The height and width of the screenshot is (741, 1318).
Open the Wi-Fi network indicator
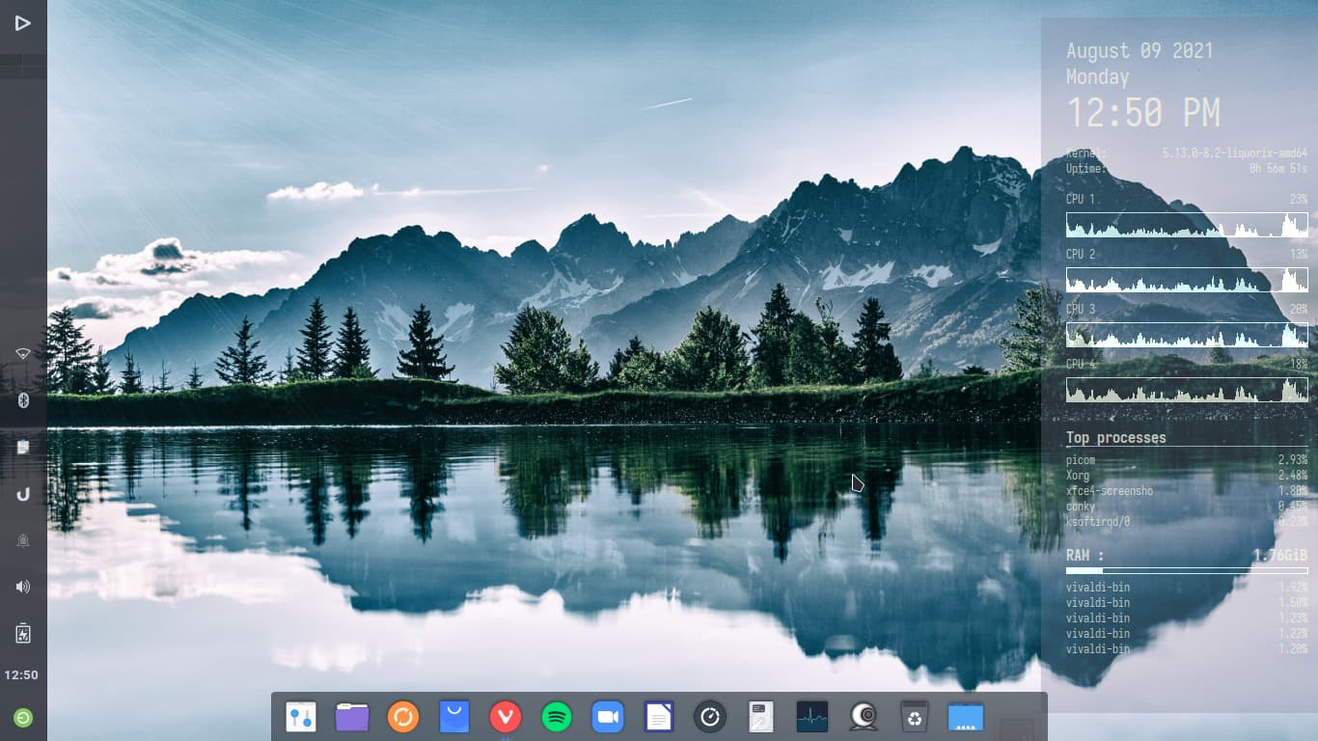point(23,353)
